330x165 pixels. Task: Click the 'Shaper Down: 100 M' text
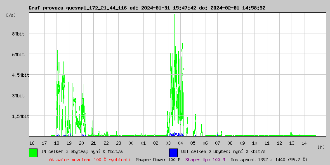(158, 160)
